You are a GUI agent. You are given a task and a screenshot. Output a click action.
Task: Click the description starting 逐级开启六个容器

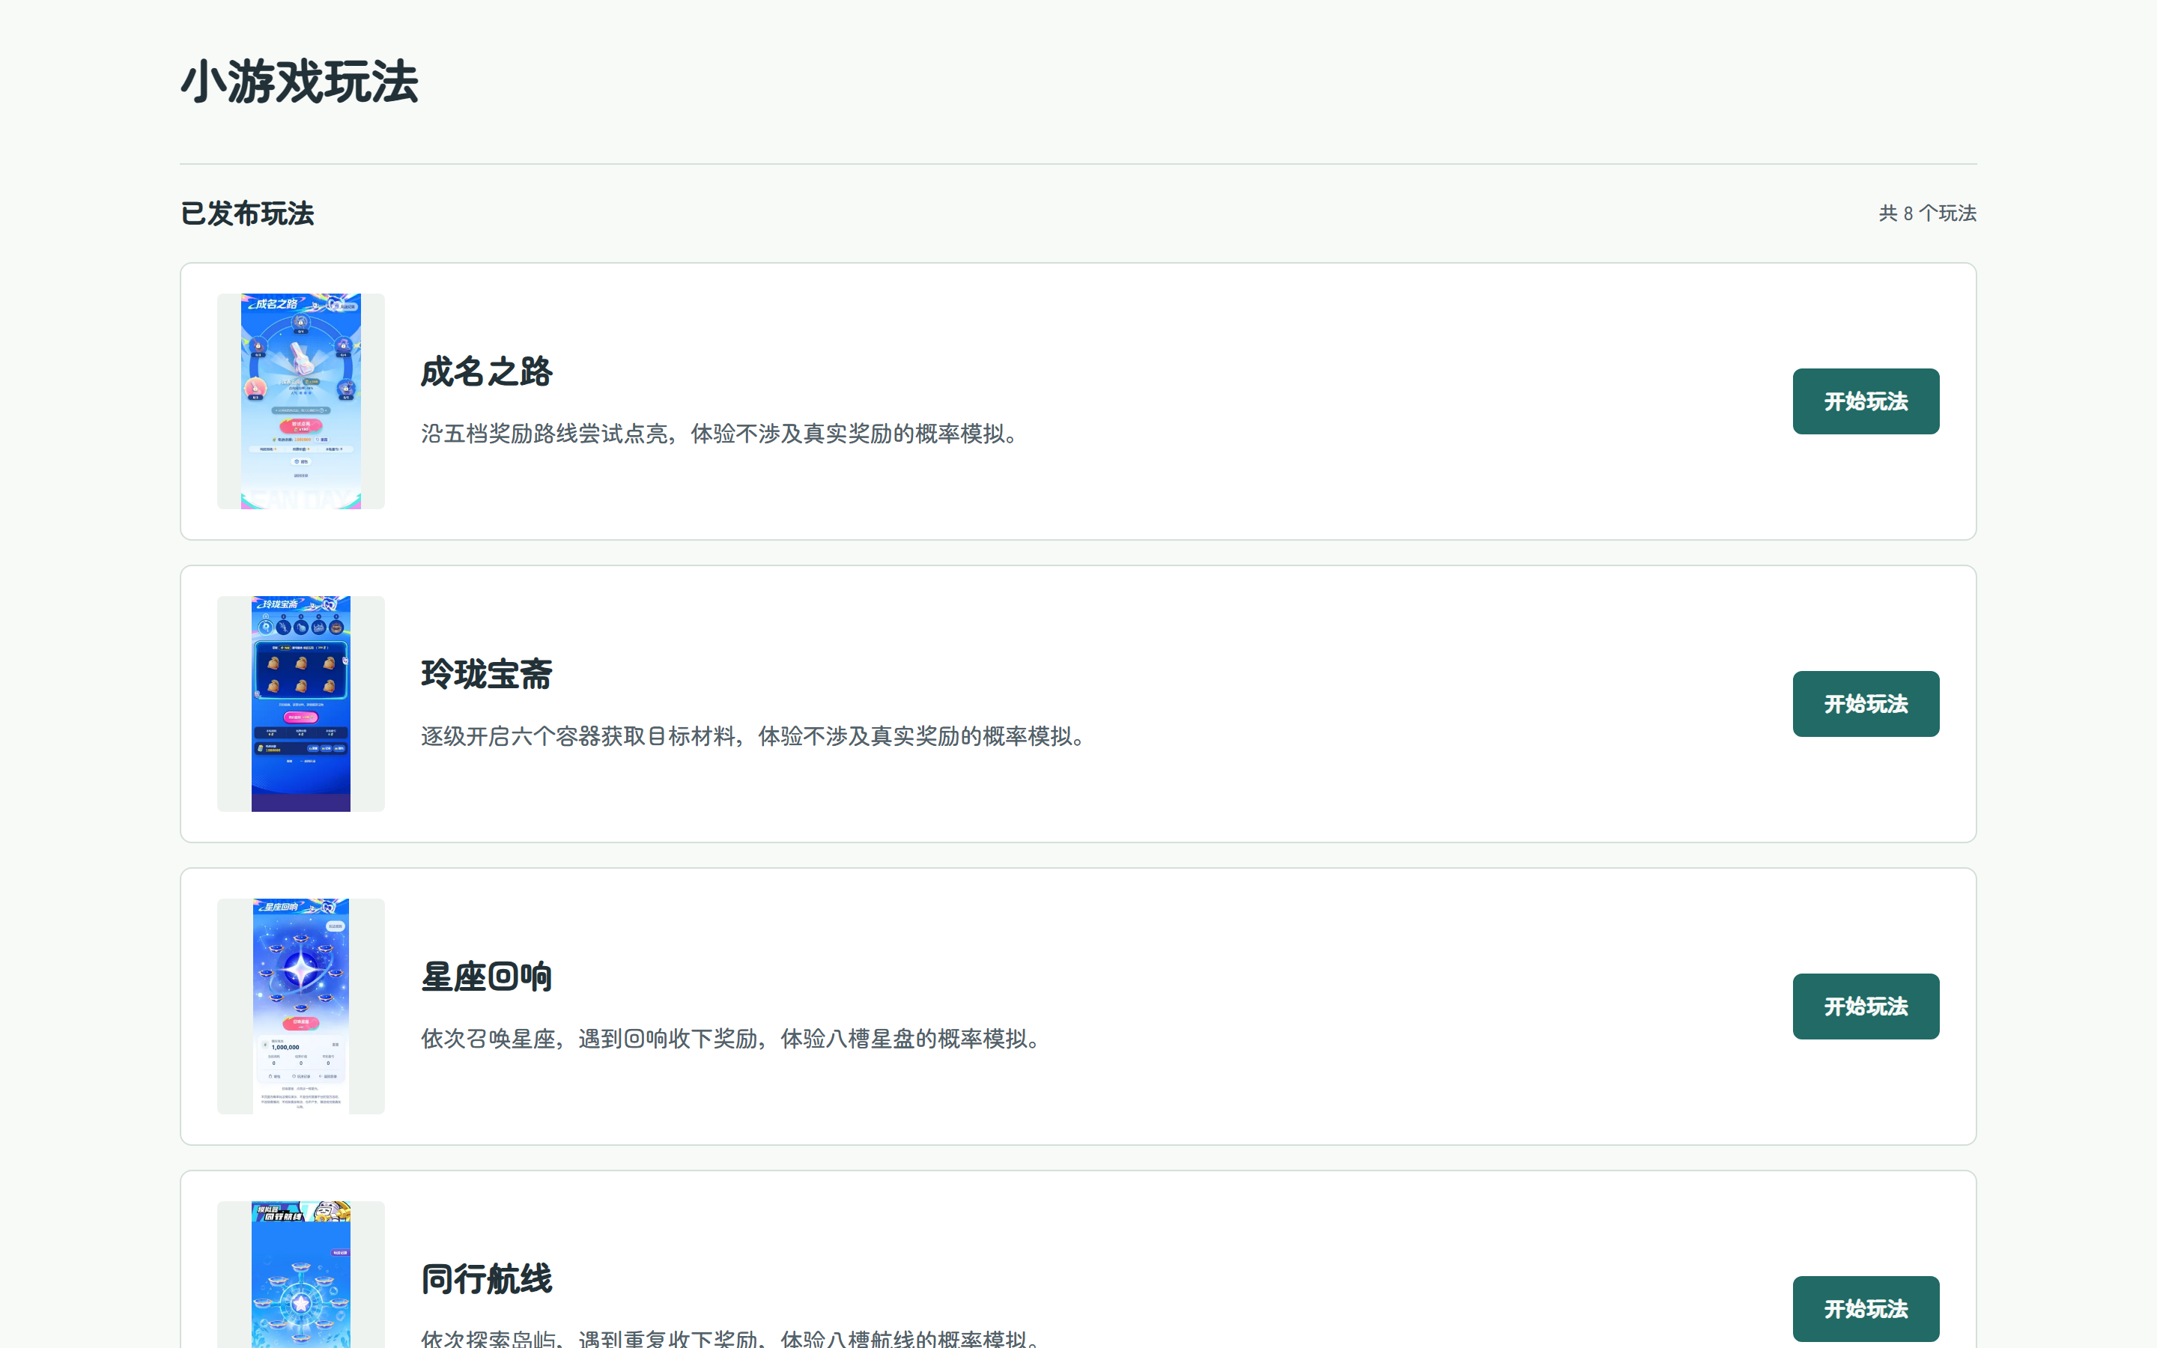click(756, 736)
